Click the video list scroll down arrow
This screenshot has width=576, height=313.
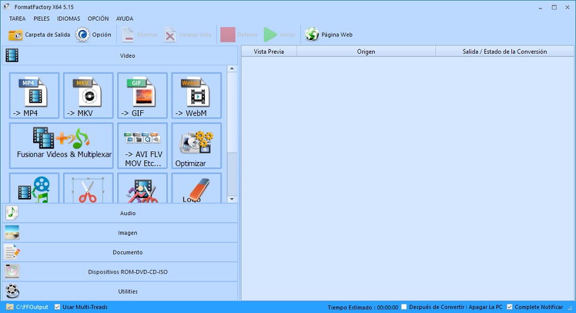(232, 199)
